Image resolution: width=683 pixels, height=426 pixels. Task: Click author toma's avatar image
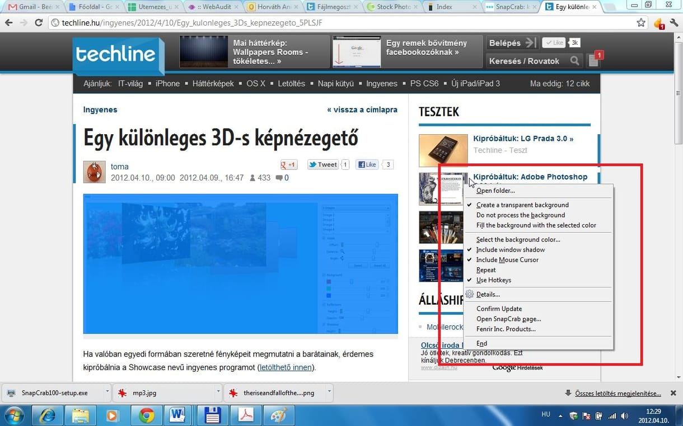(94, 172)
